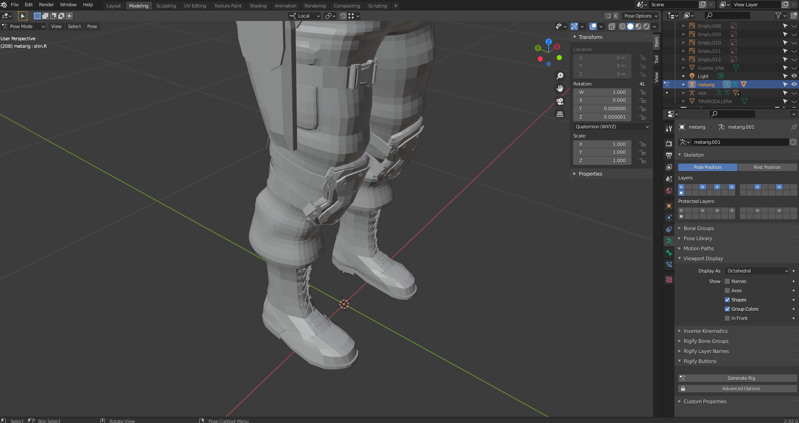799x423 pixels.
Task: Open the Render menu
Action: coord(47,5)
